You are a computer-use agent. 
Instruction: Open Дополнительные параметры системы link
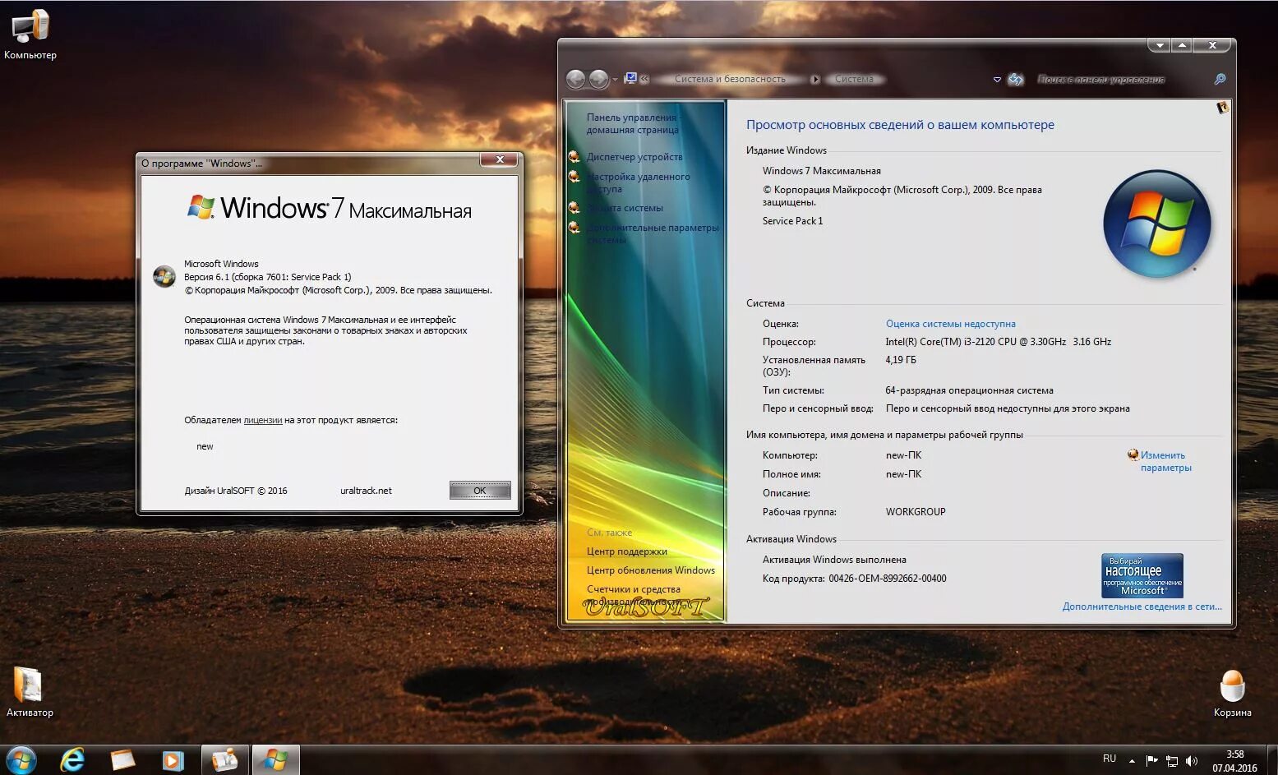click(x=653, y=233)
